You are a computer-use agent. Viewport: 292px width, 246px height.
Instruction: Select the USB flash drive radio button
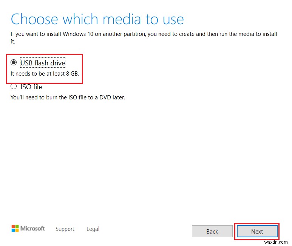tap(14, 63)
